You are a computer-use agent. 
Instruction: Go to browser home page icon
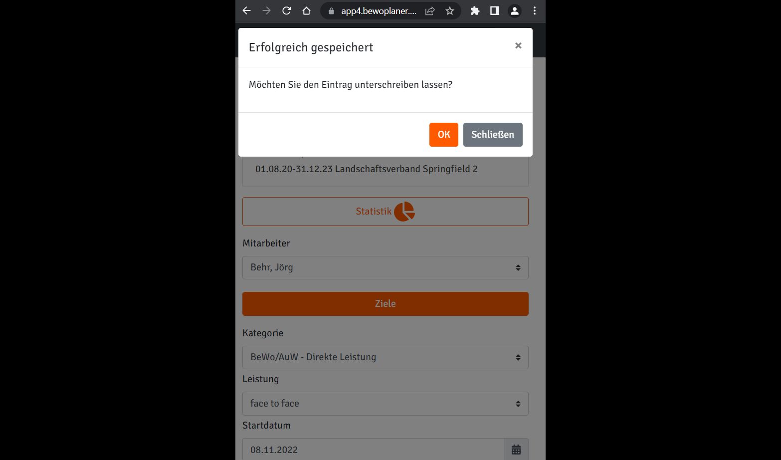coord(306,10)
